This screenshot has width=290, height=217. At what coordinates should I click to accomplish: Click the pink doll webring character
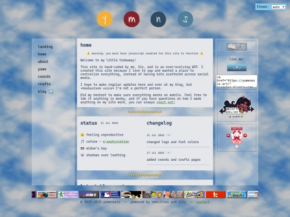236,138
